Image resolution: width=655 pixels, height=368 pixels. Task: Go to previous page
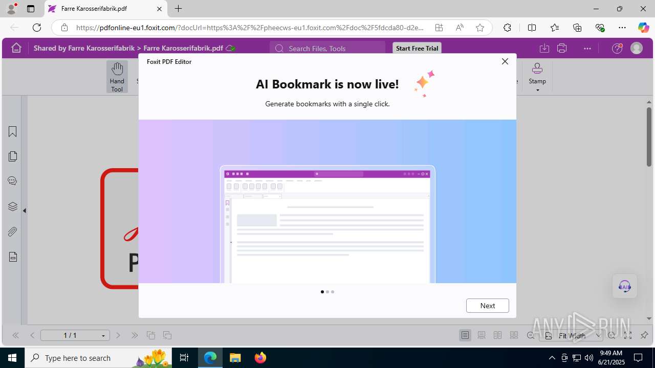(x=32, y=335)
